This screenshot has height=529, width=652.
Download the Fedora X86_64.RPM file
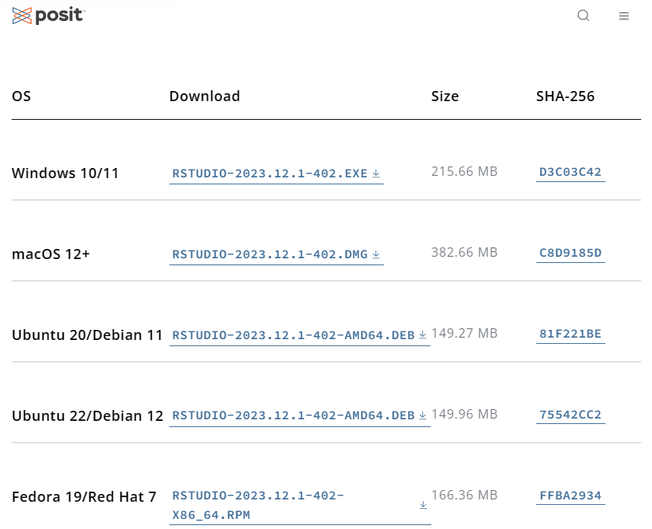tap(257, 505)
